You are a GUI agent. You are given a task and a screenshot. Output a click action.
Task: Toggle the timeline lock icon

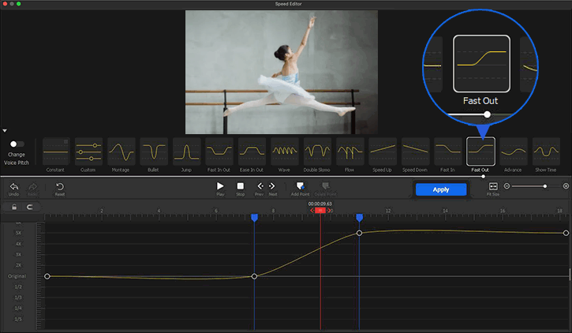(14, 207)
